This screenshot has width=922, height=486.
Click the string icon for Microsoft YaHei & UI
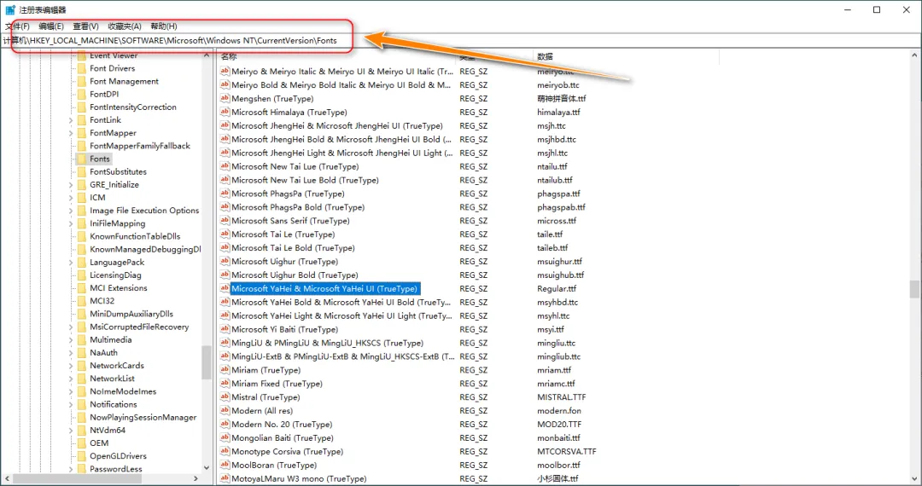(x=225, y=288)
